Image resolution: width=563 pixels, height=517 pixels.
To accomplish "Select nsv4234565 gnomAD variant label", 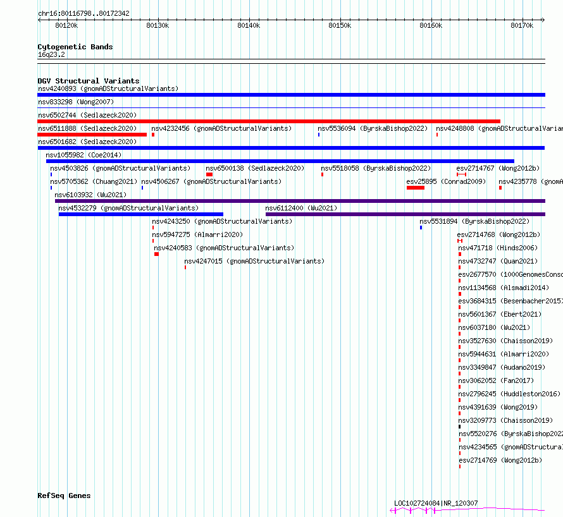I will 511,447.
